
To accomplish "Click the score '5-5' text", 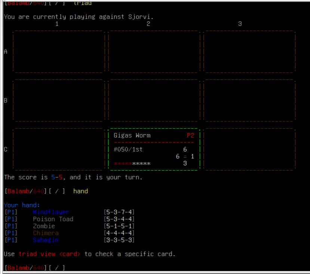I will coord(57,177).
